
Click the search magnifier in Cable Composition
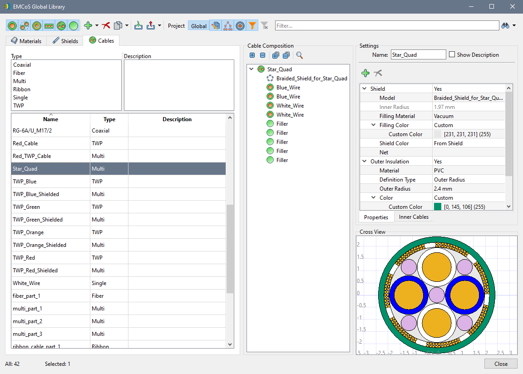point(300,55)
